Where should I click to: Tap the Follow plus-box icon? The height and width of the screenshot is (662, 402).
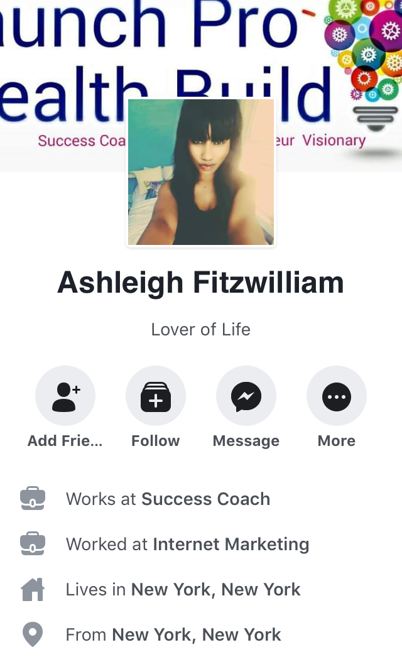tap(155, 396)
